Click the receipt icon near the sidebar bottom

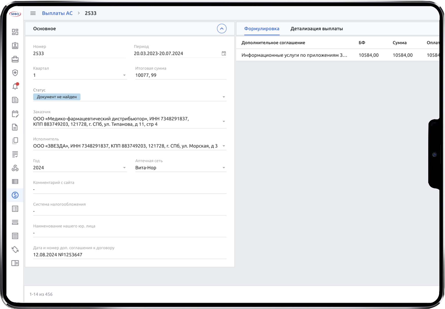tap(15, 236)
